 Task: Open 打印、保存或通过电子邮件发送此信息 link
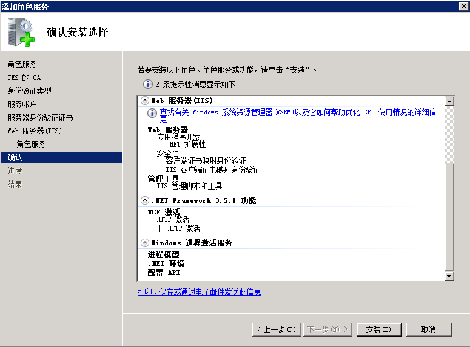[200, 292]
